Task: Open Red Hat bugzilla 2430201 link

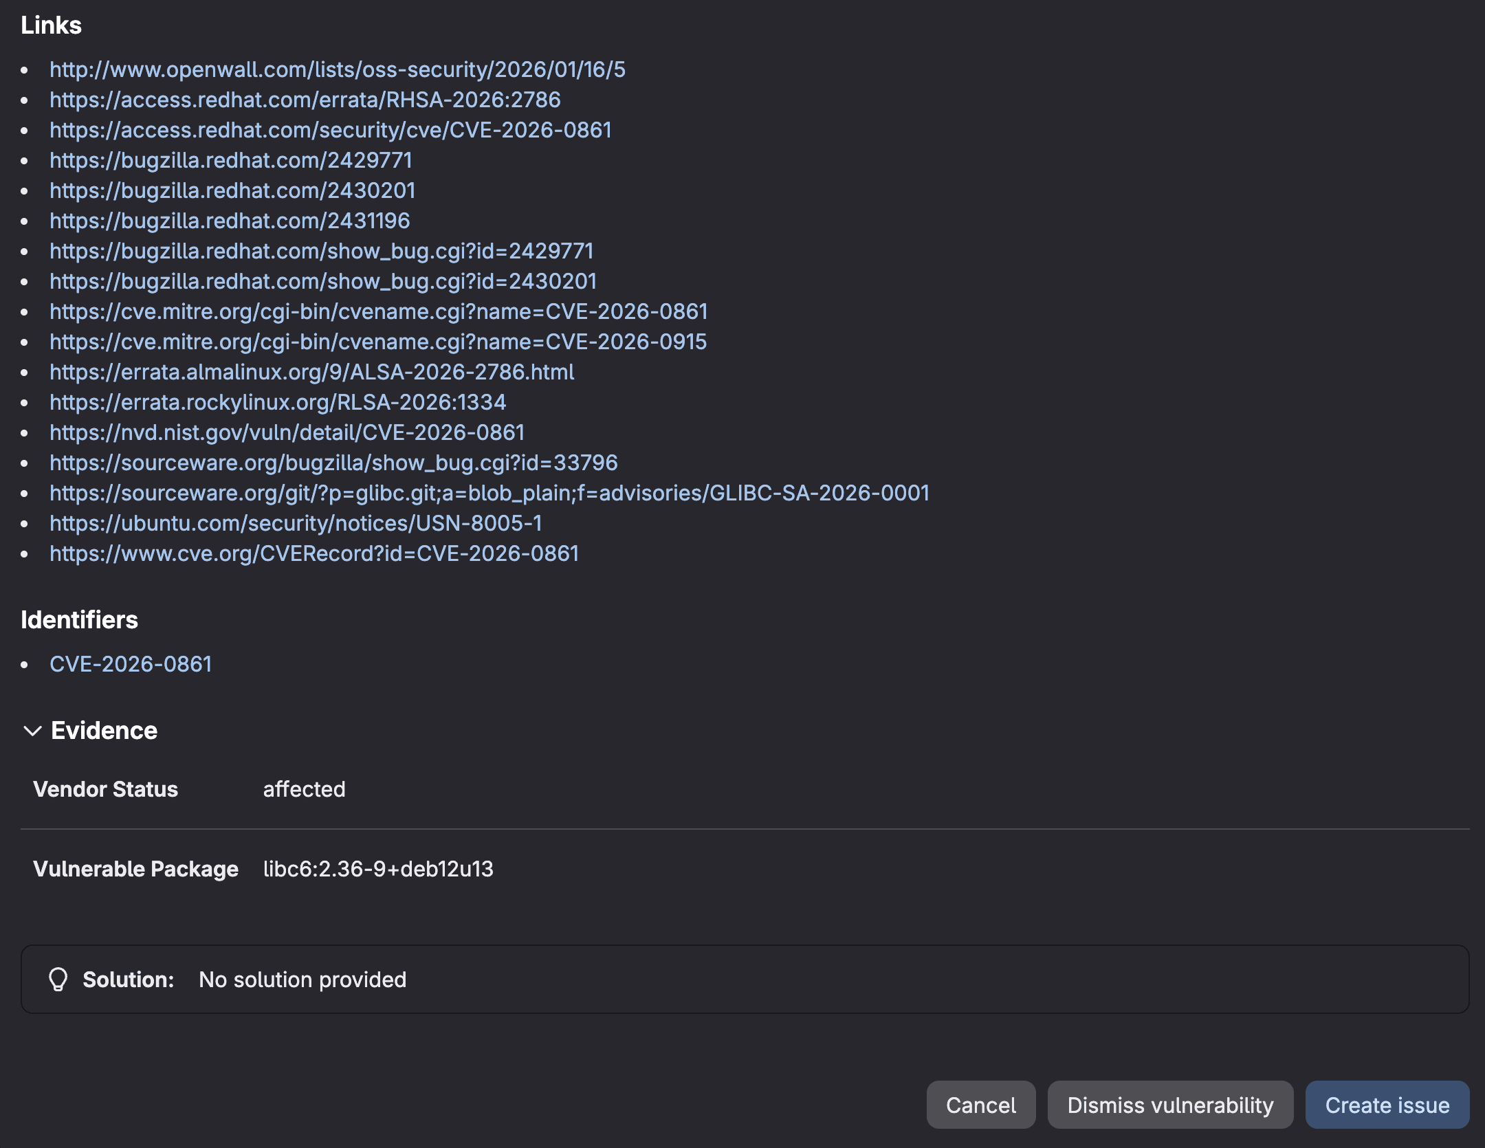Action: click(x=232, y=190)
